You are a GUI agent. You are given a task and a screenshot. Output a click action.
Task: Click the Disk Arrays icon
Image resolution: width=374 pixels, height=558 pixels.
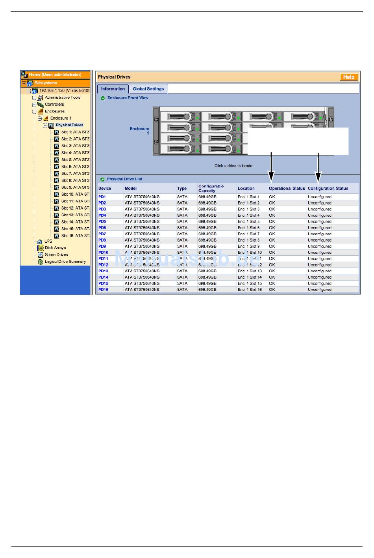pyautogui.click(x=40, y=248)
